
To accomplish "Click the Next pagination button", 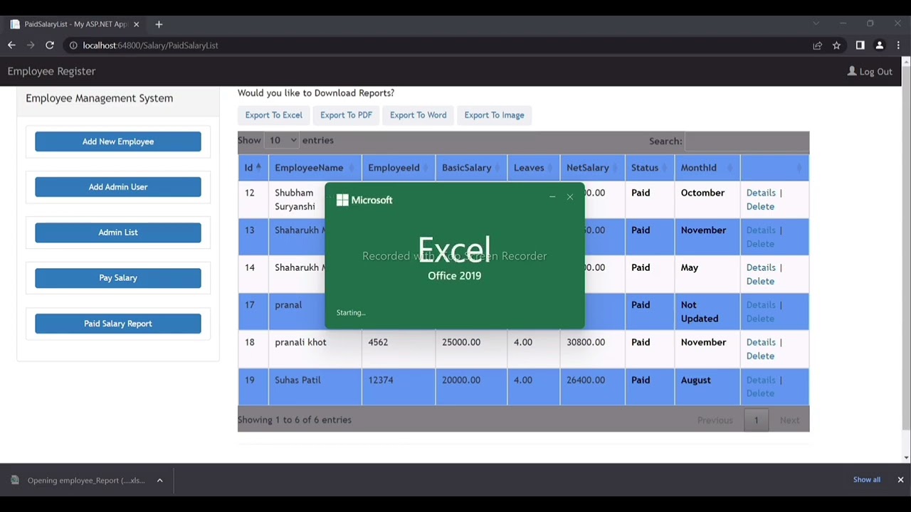I will (x=789, y=420).
